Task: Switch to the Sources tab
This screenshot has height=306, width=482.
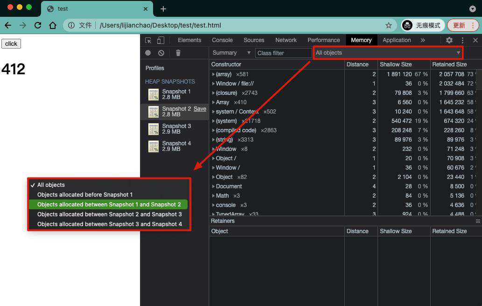Action: point(254,40)
